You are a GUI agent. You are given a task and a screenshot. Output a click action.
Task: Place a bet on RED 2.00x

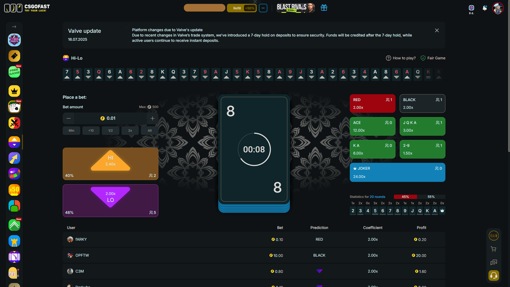372,103
